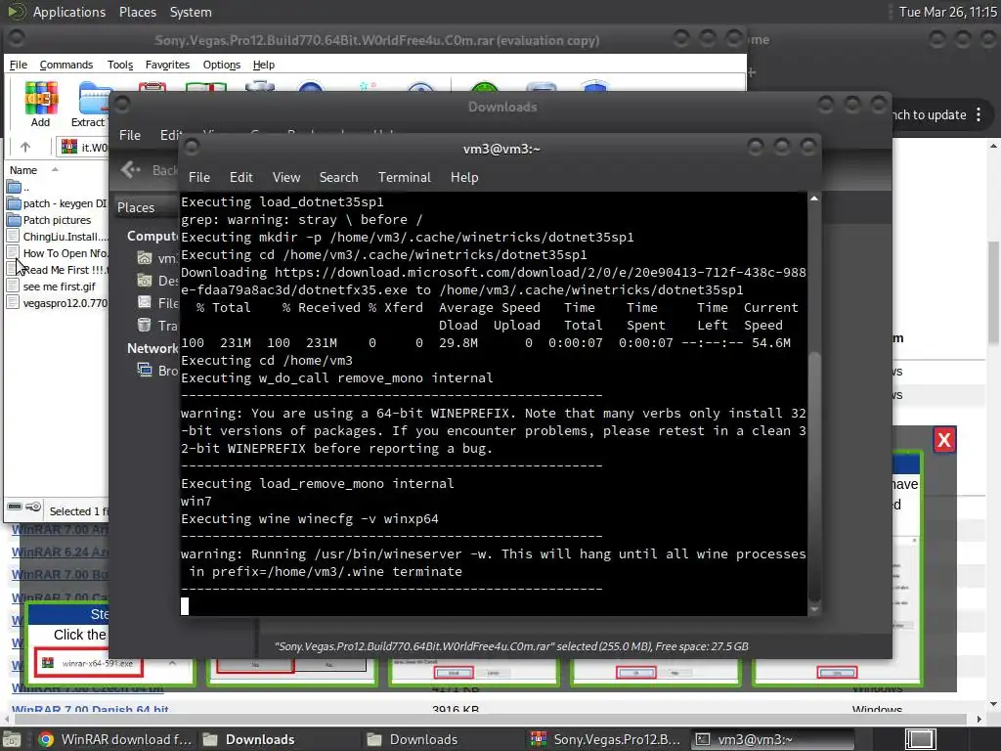Open the Places menu in top panel

click(137, 12)
